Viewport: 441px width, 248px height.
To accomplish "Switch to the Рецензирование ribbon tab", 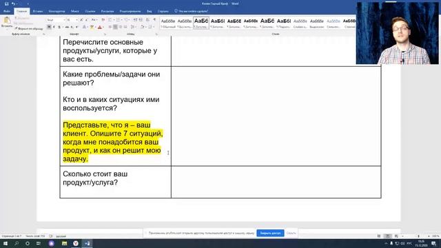I will coord(130,11).
